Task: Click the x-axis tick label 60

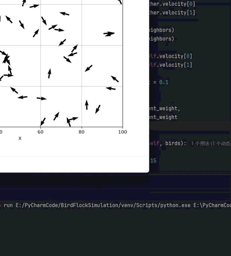Action: [41, 132]
